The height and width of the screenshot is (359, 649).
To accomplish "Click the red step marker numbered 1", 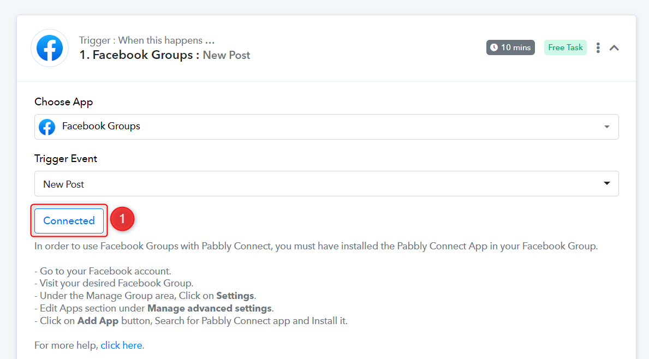I will tap(122, 219).
